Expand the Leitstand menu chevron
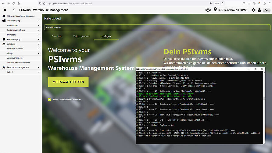The height and width of the screenshot is (153, 272). point(38,44)
